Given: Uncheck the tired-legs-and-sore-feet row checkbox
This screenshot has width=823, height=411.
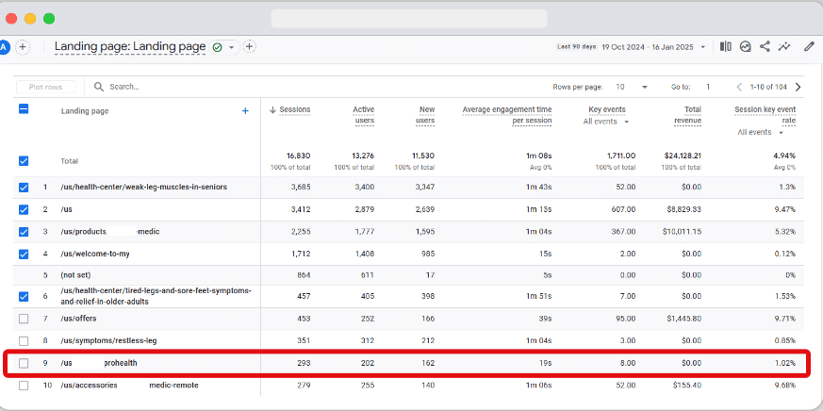Looking at the screenshot, I should pos(24,297).
